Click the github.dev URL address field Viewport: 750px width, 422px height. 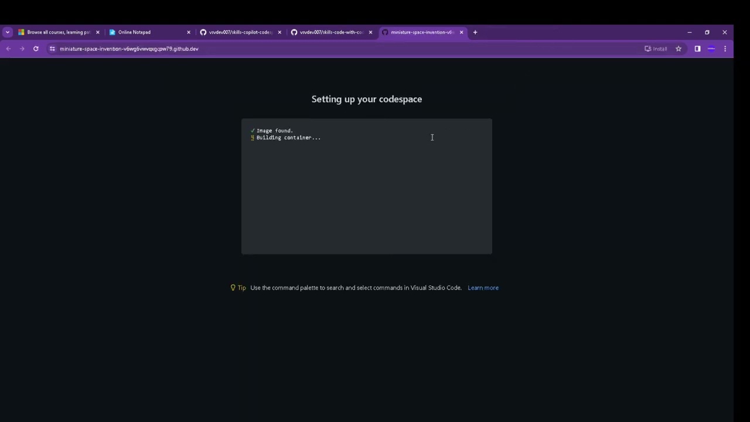click(x=129, y=49)
